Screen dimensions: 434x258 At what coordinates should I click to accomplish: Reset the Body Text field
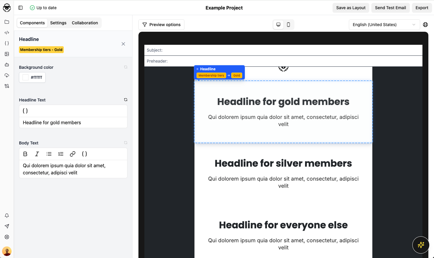pos(126,143)
